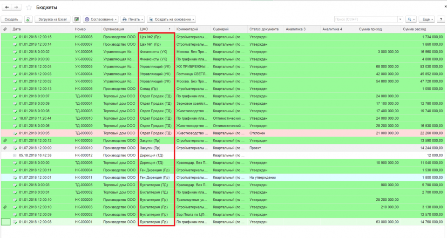The image size is (447, 238).
Task: Click the icon button after Загрузка из Excel
Action: tap(76, 19)
